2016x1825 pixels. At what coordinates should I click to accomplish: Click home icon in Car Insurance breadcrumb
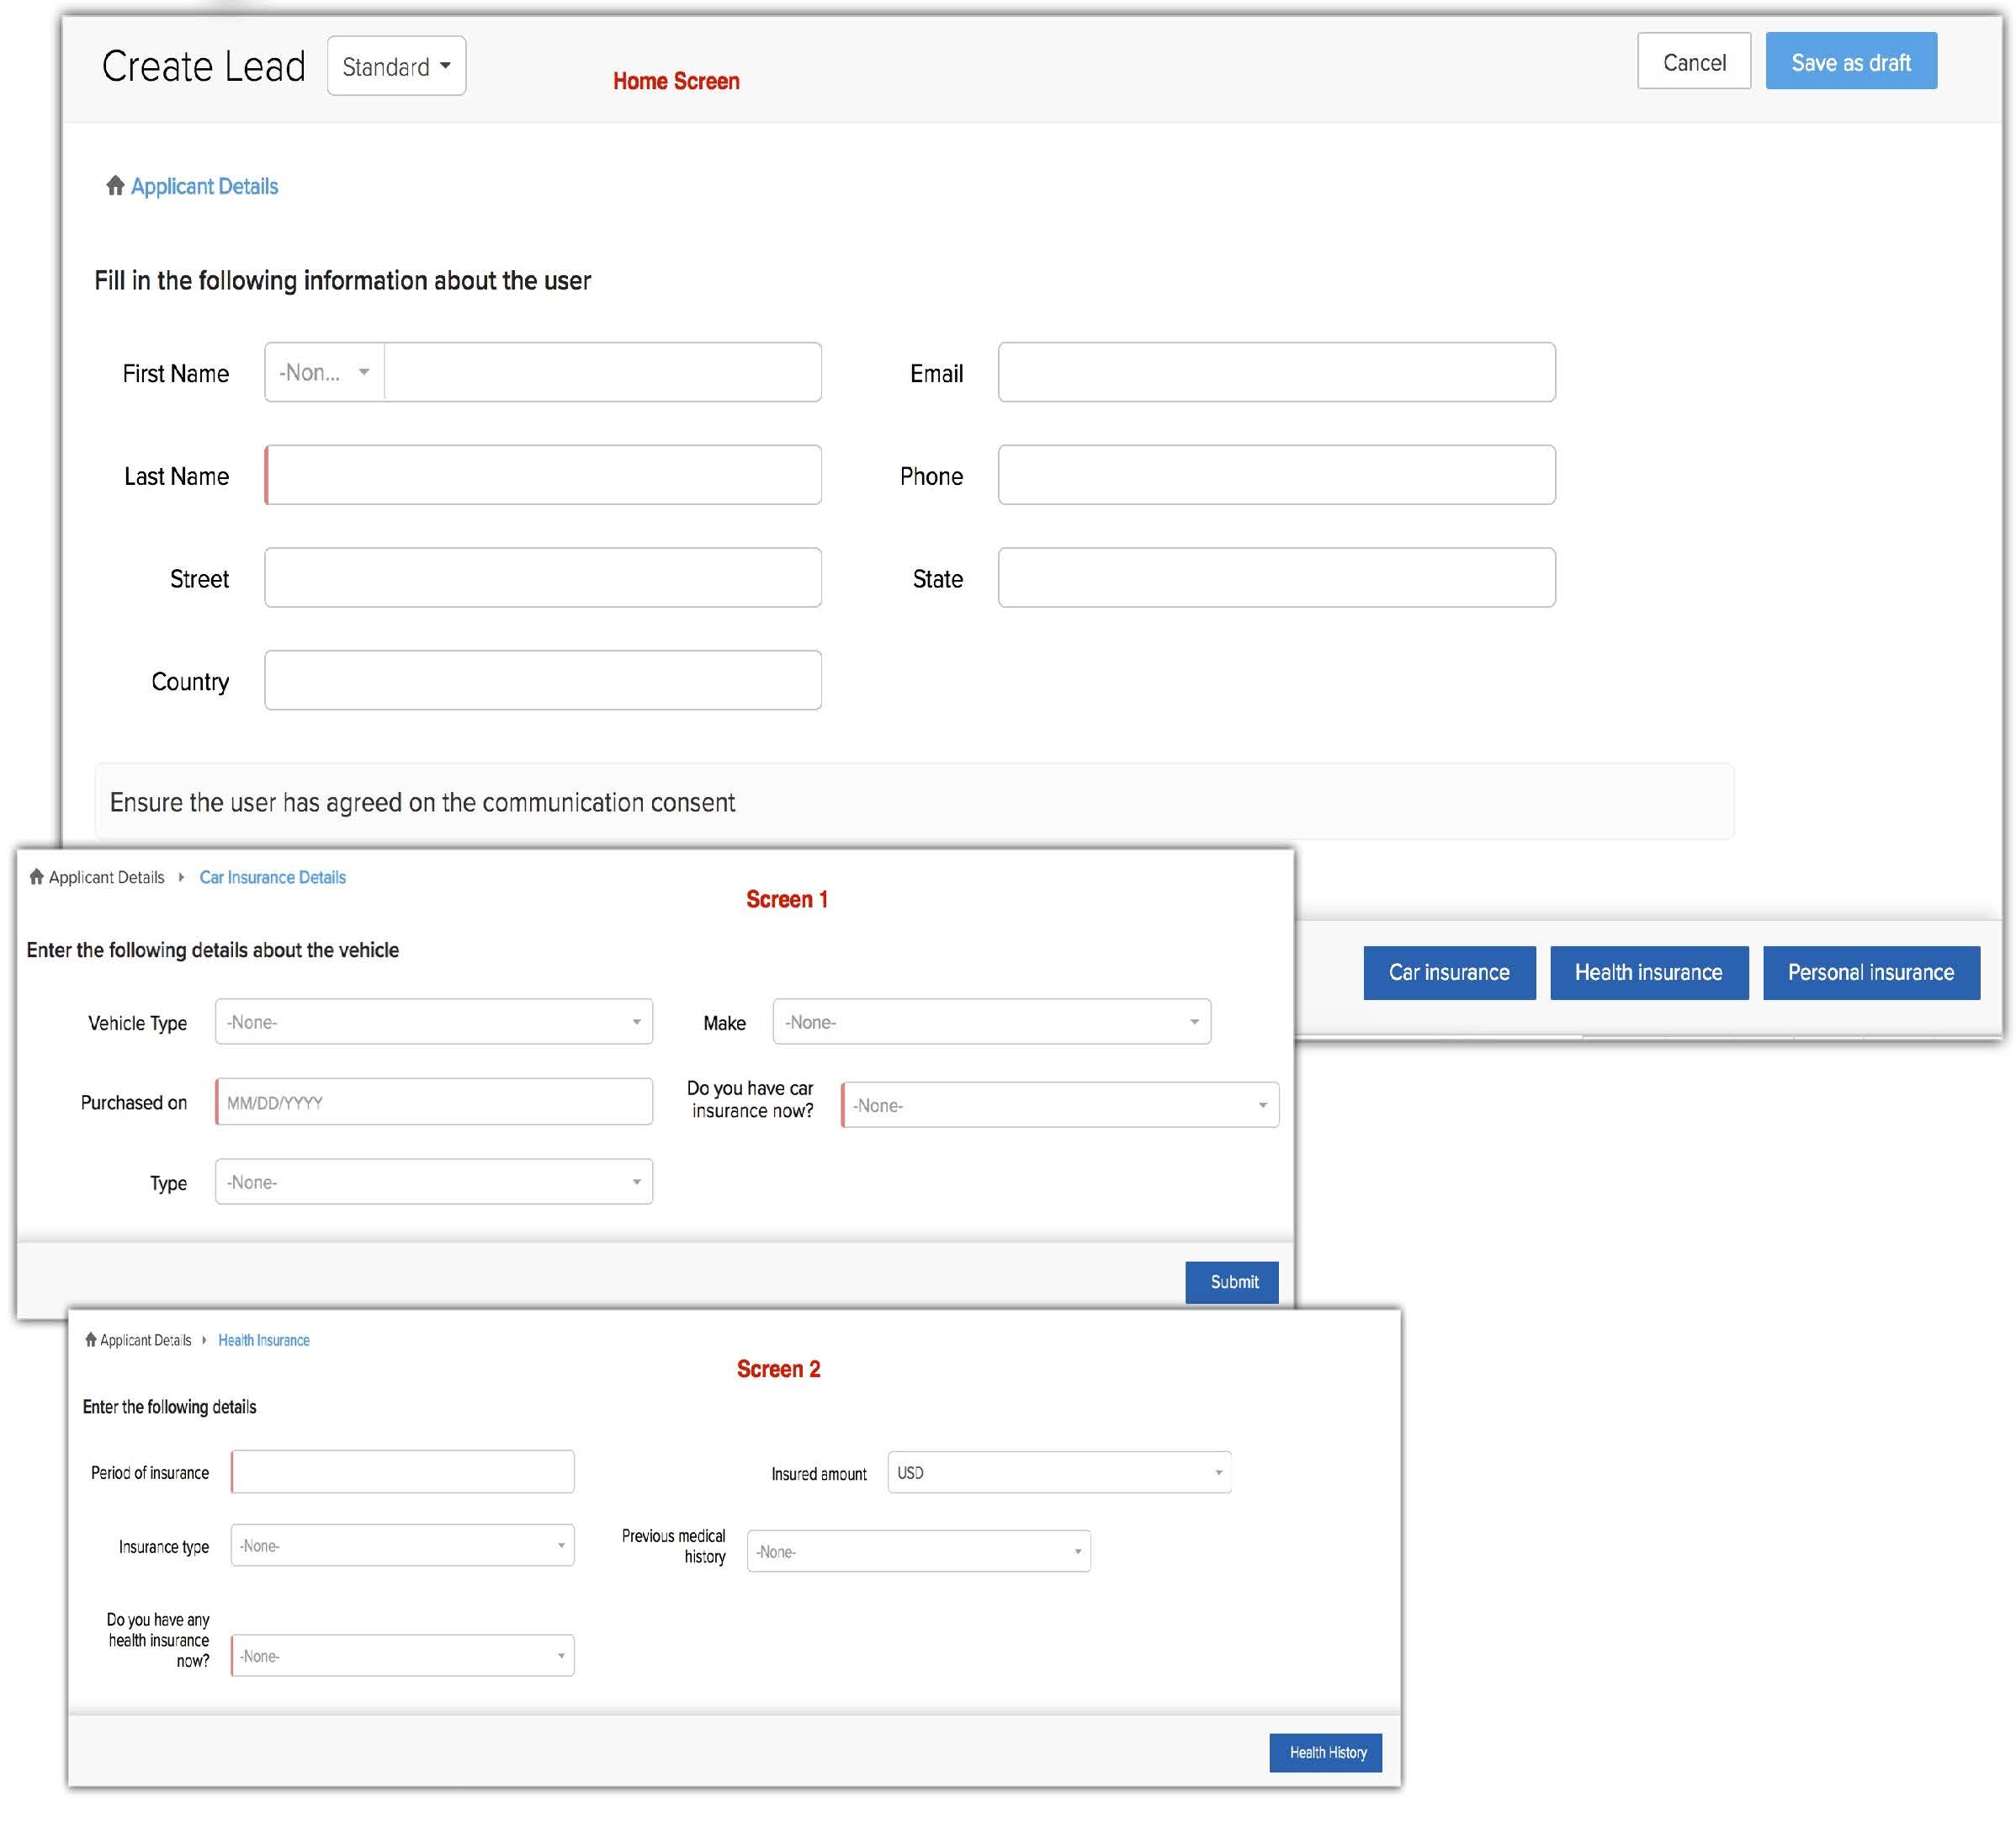[37, 877]
